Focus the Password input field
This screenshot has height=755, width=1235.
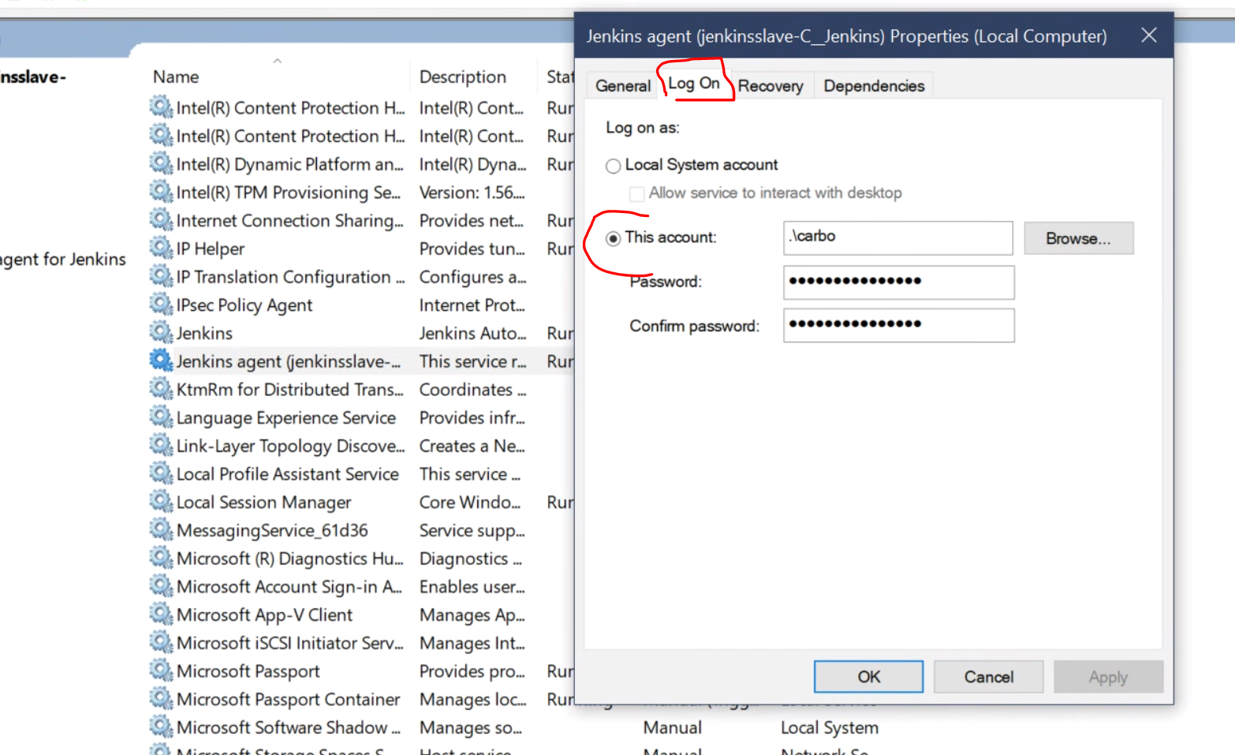pos(899,282)
